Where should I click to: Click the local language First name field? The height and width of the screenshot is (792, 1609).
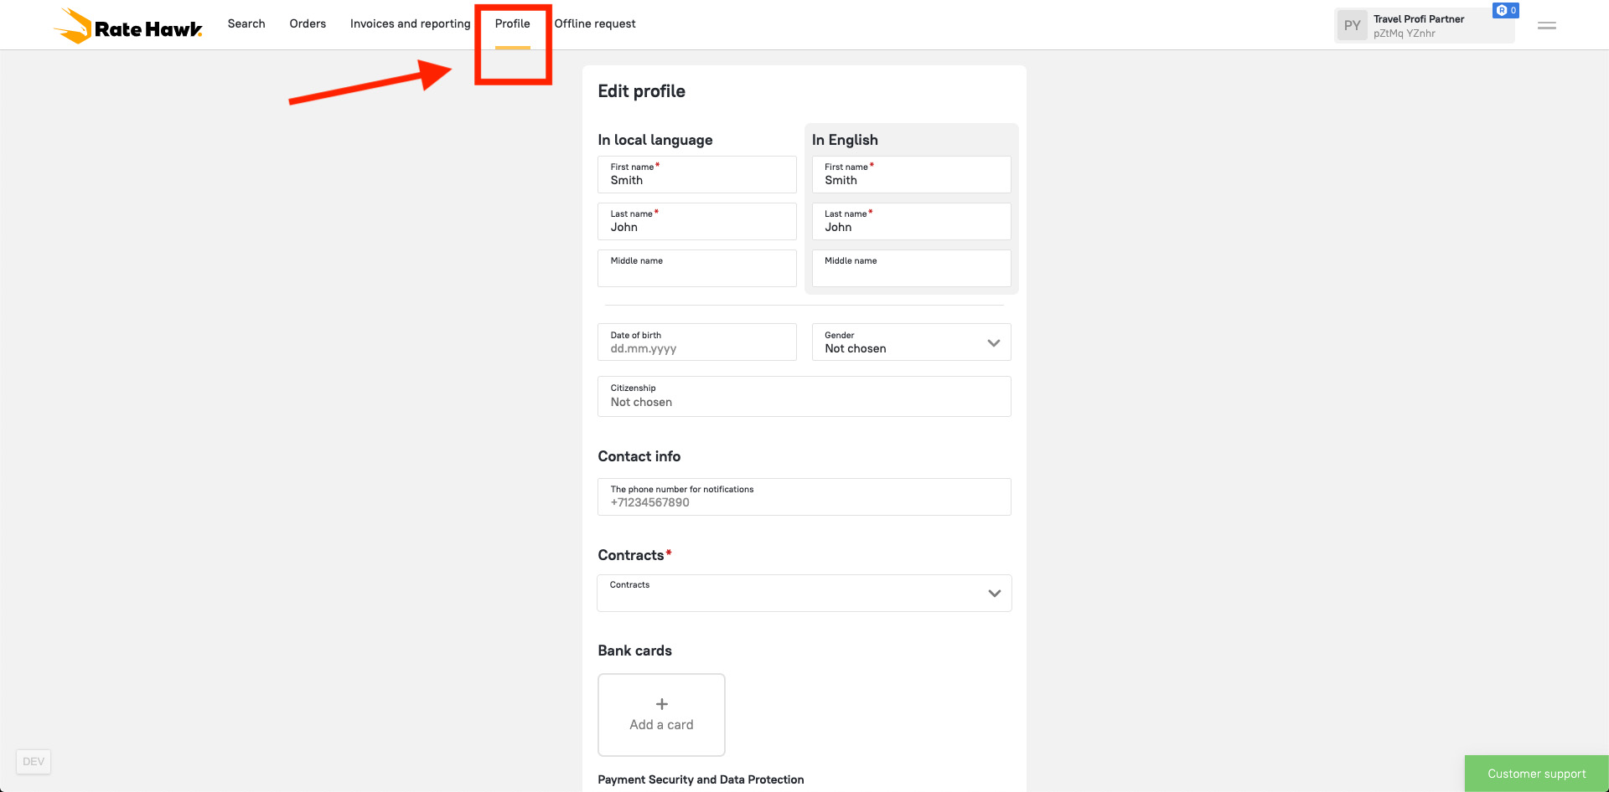coord(696,175)
